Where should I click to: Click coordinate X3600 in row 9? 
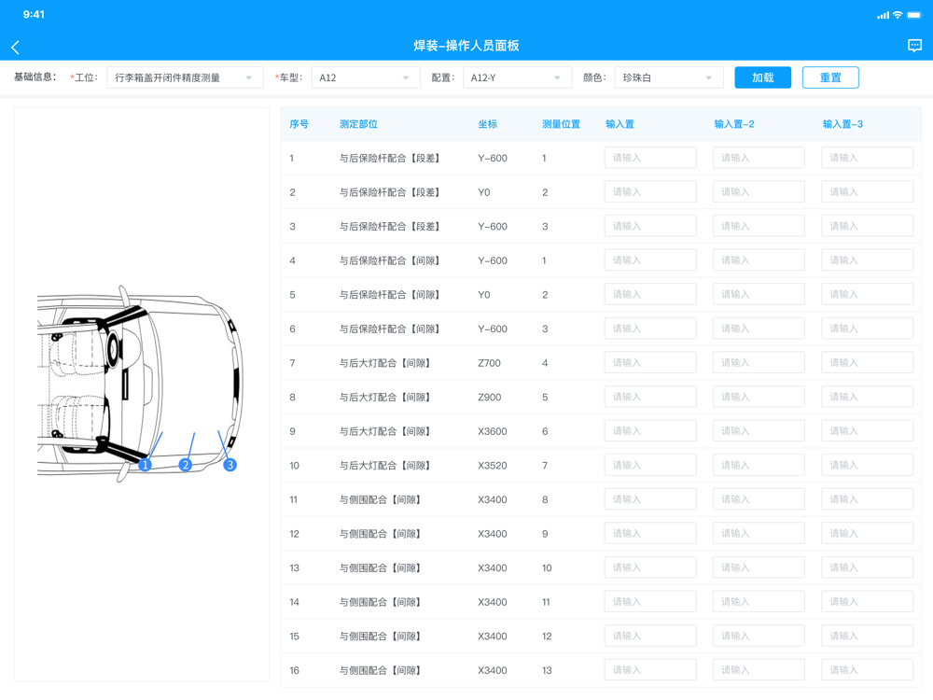[x=493, y=431]
